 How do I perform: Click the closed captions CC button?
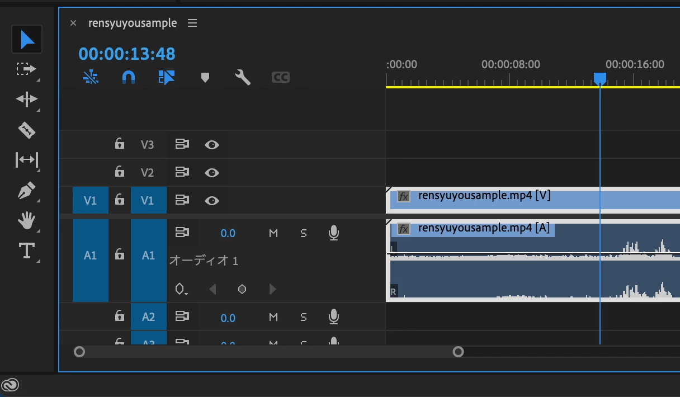281,77
